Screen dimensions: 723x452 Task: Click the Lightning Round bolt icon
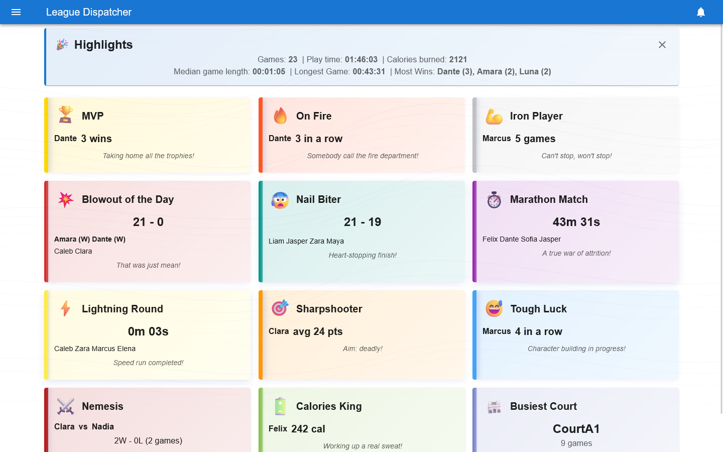(66, 308)
